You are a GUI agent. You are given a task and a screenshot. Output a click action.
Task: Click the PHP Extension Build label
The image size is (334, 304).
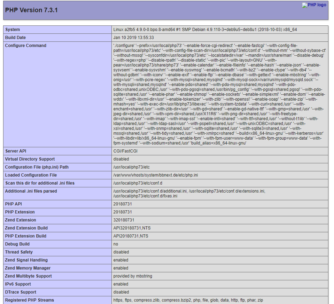tap(25, 236)
